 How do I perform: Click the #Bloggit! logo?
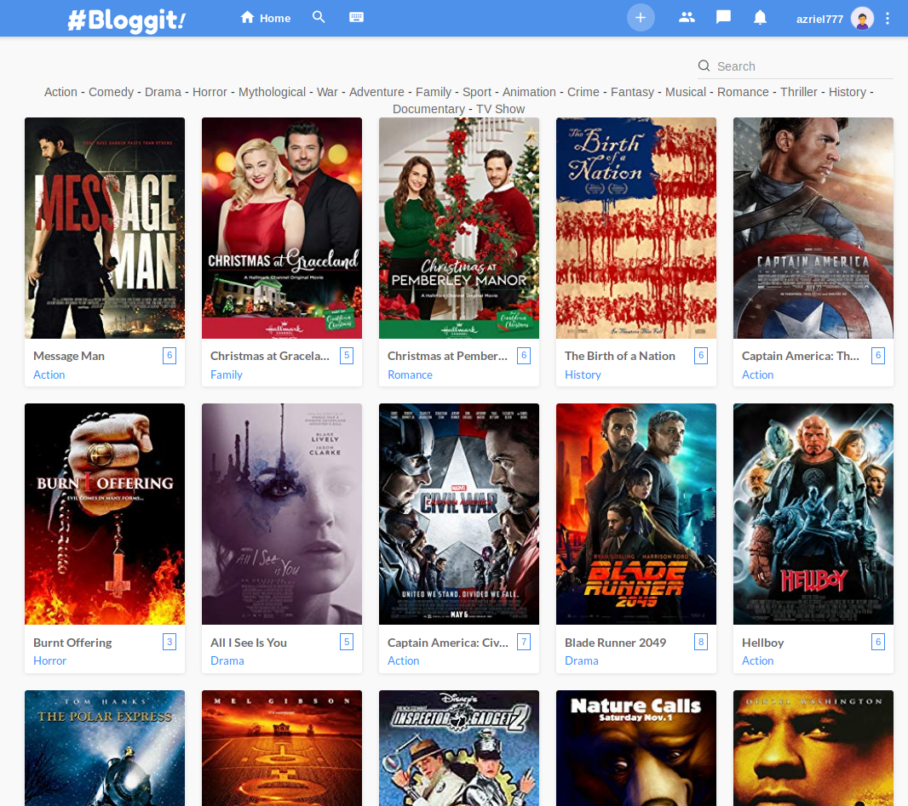(x=127, y=20)
